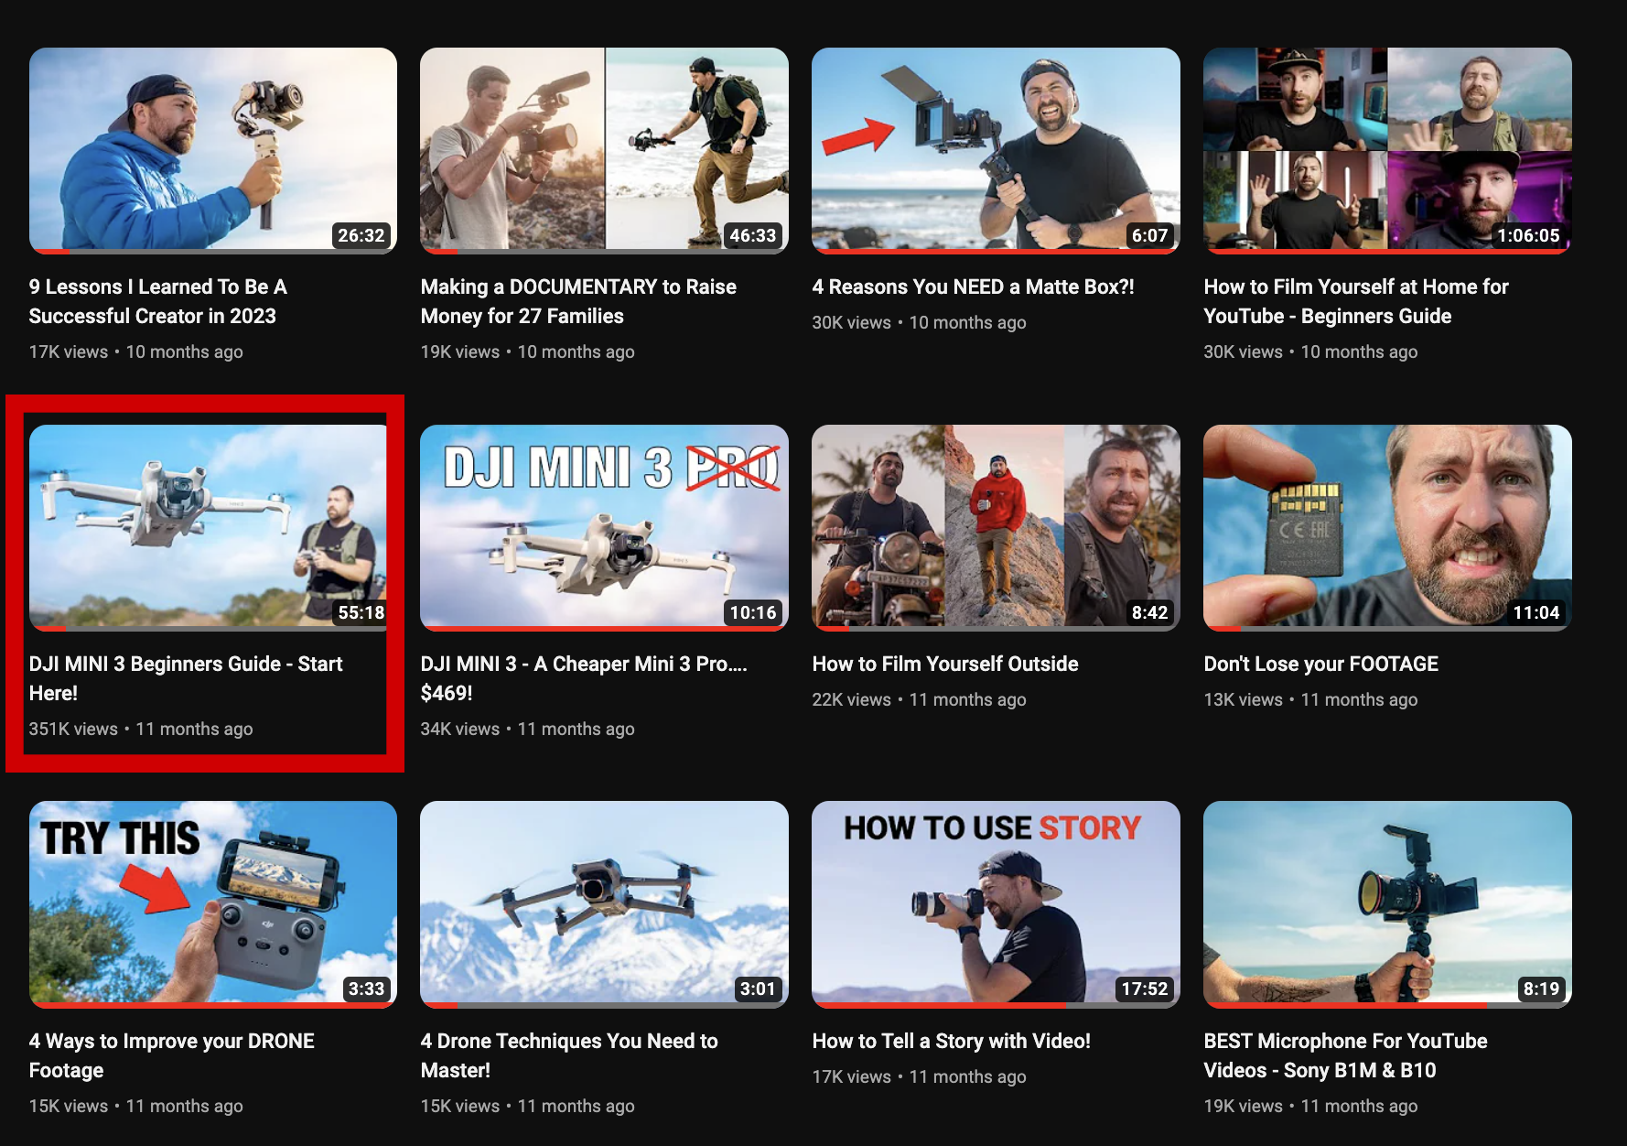The width and height of the screenshot is (1627, 1146).
Task: Click the 11:04 duration badge
Action: [1536, 612]
